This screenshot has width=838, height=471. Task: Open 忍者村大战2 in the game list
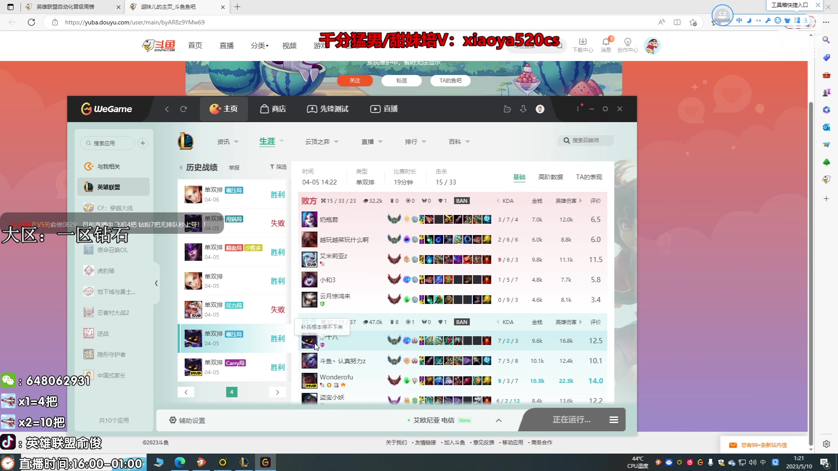pos(113,313)
